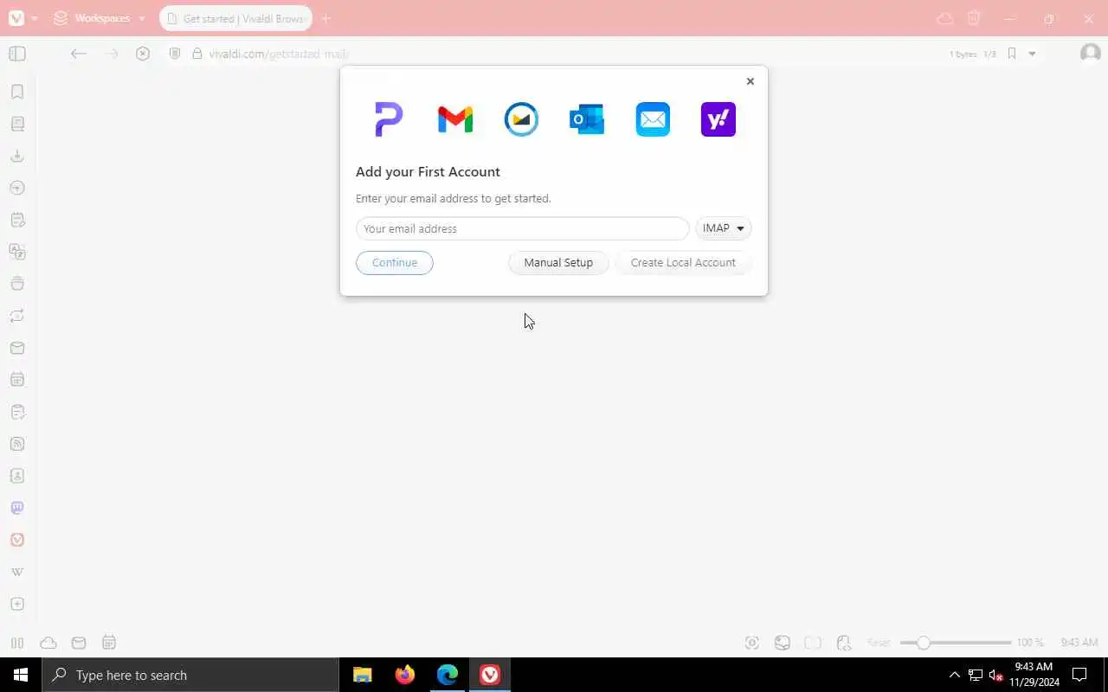Open the Calendar panel in the sidebar
Image resolution: width=1108 pixels, height=692 pixels.
tap(17, 380)
